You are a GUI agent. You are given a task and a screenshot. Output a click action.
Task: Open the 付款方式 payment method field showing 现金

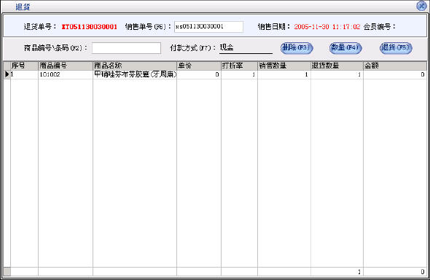point(246,47)
